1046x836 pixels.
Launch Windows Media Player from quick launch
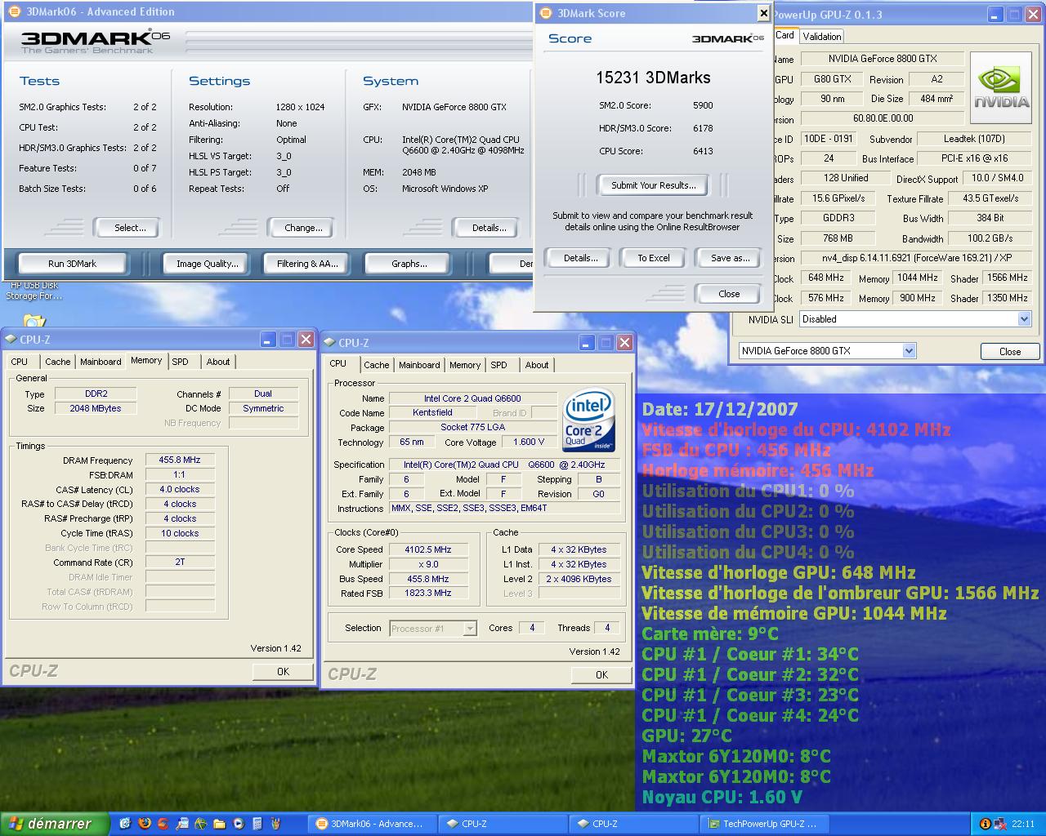(x=239, y=824)
